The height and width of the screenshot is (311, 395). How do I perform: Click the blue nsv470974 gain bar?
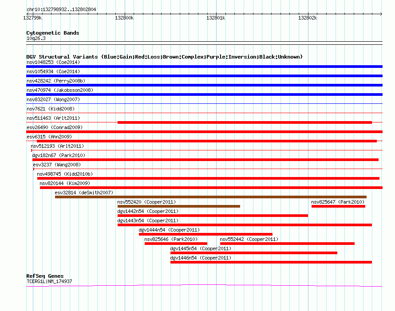pyautogui.click(x=204, y=94)
